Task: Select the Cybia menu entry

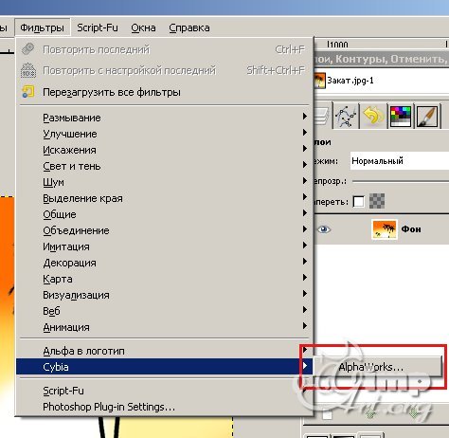Action: point(164,367)
